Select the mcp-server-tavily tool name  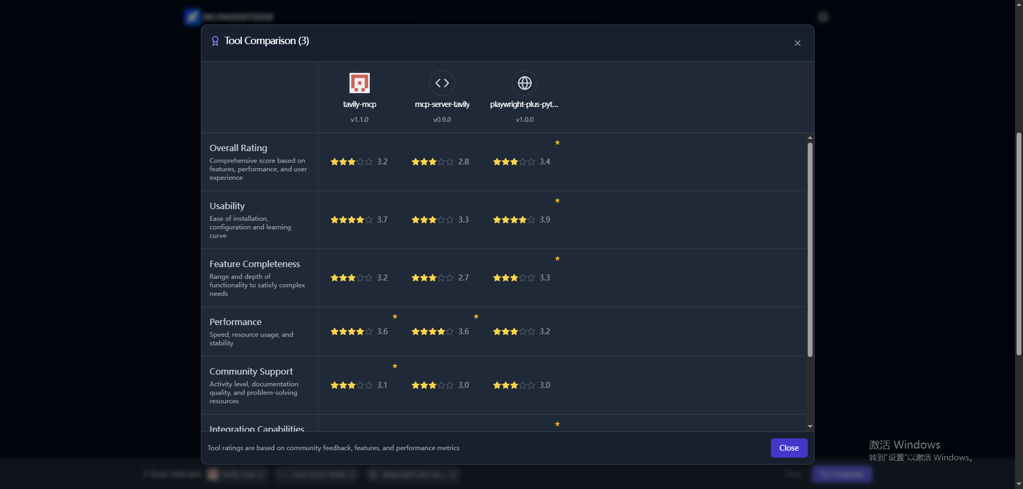(x=442, y=104)
